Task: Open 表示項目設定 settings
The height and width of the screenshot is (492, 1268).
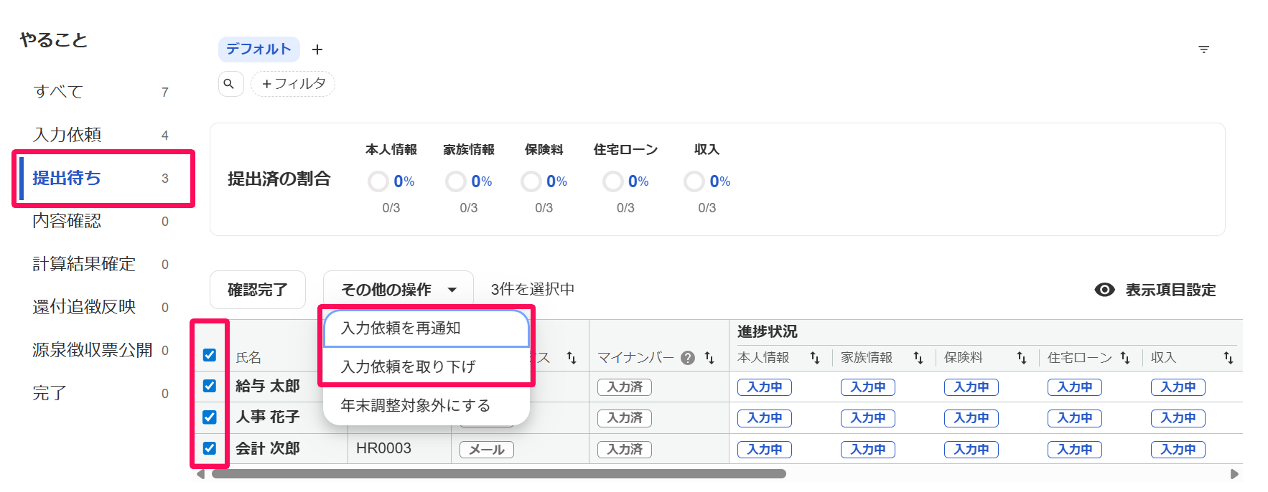Action: (1155, 290)
